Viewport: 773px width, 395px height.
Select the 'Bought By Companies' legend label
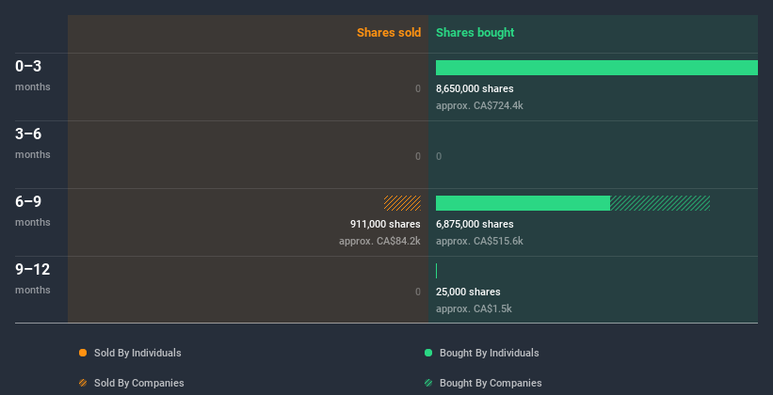click(491, 383)
